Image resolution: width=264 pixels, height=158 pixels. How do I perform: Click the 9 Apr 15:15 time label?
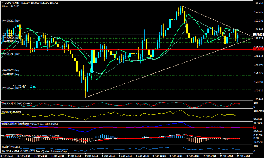pyautogui.click(x=193, y=155)
